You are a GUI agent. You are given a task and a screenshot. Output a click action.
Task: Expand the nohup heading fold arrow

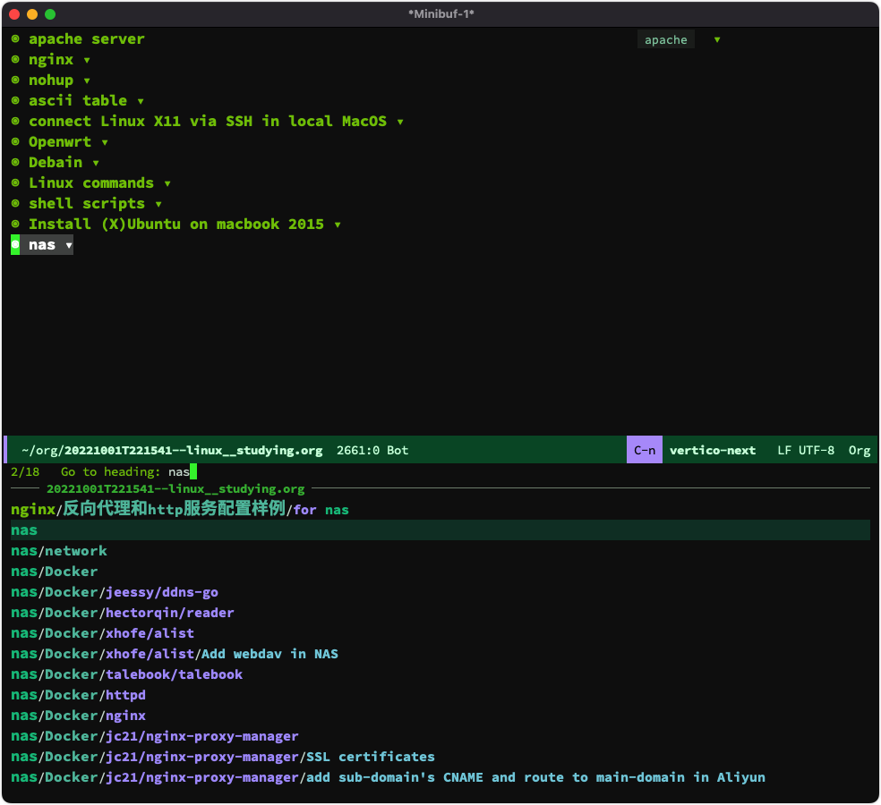(87, 80)
